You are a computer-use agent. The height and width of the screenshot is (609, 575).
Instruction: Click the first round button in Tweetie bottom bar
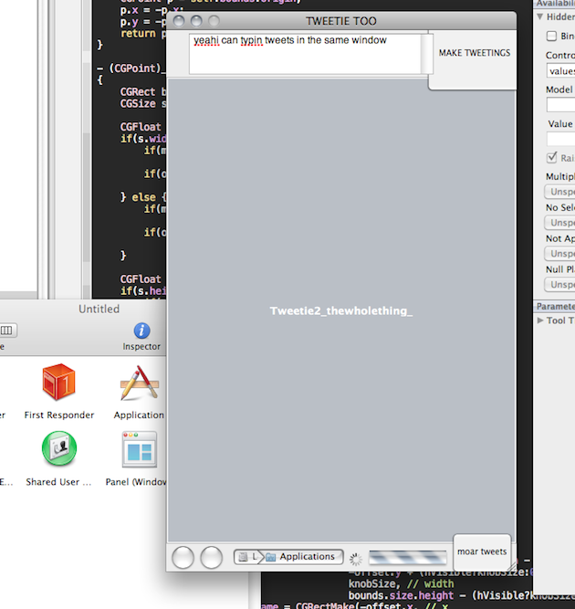183,557
